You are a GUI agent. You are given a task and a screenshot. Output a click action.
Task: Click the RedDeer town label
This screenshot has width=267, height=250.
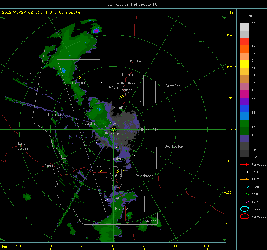(126, 90)
